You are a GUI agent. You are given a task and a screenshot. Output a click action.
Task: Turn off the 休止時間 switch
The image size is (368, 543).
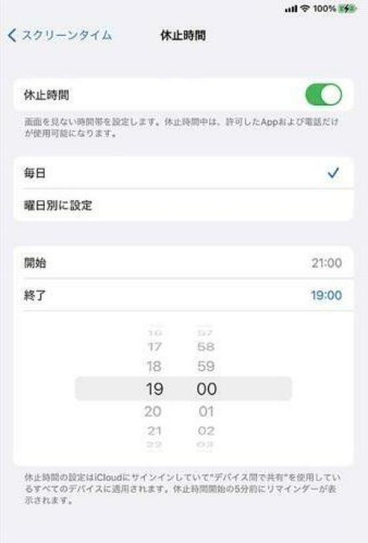[323, 95]
